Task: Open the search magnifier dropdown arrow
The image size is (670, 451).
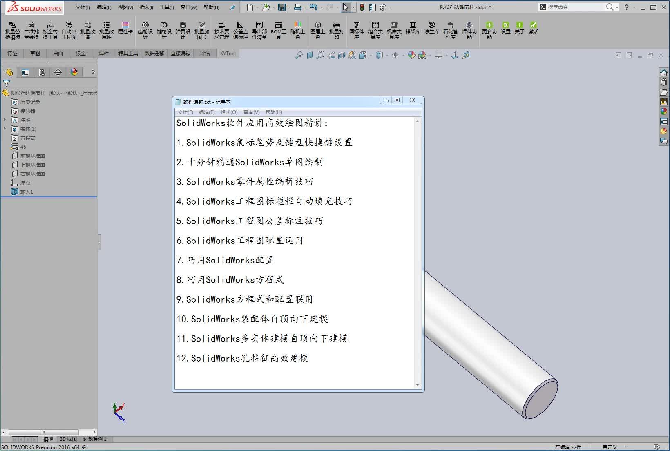Action: [617, 7]
